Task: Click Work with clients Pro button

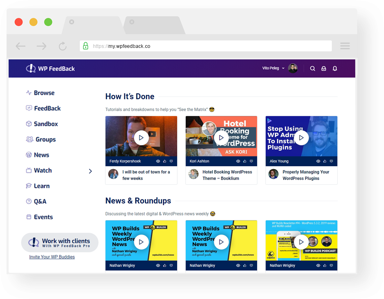Action: click(60, 242)
